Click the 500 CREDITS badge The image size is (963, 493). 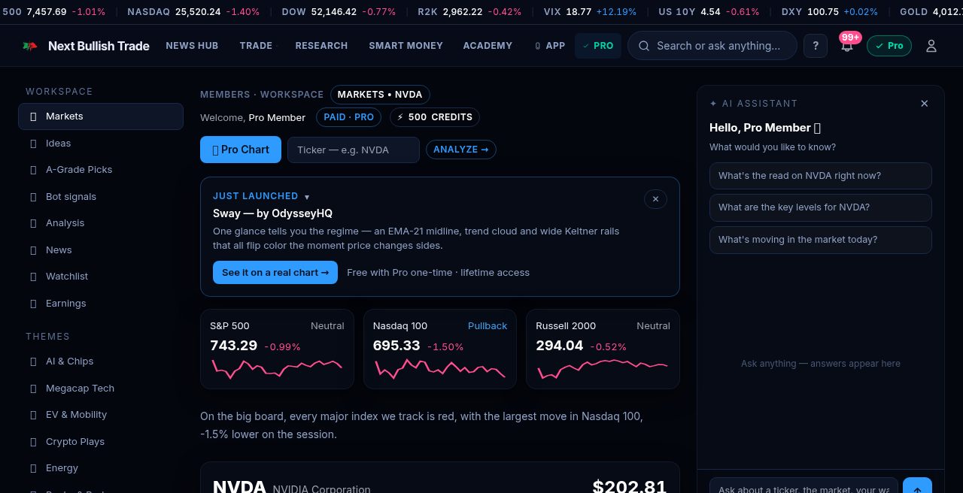pos(435,117)
